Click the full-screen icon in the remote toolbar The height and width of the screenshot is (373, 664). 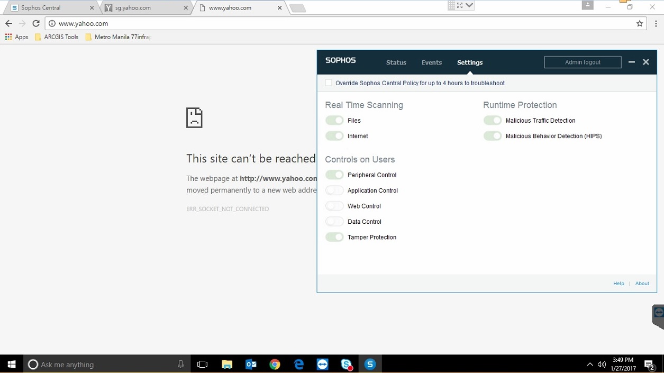point(459,5)
